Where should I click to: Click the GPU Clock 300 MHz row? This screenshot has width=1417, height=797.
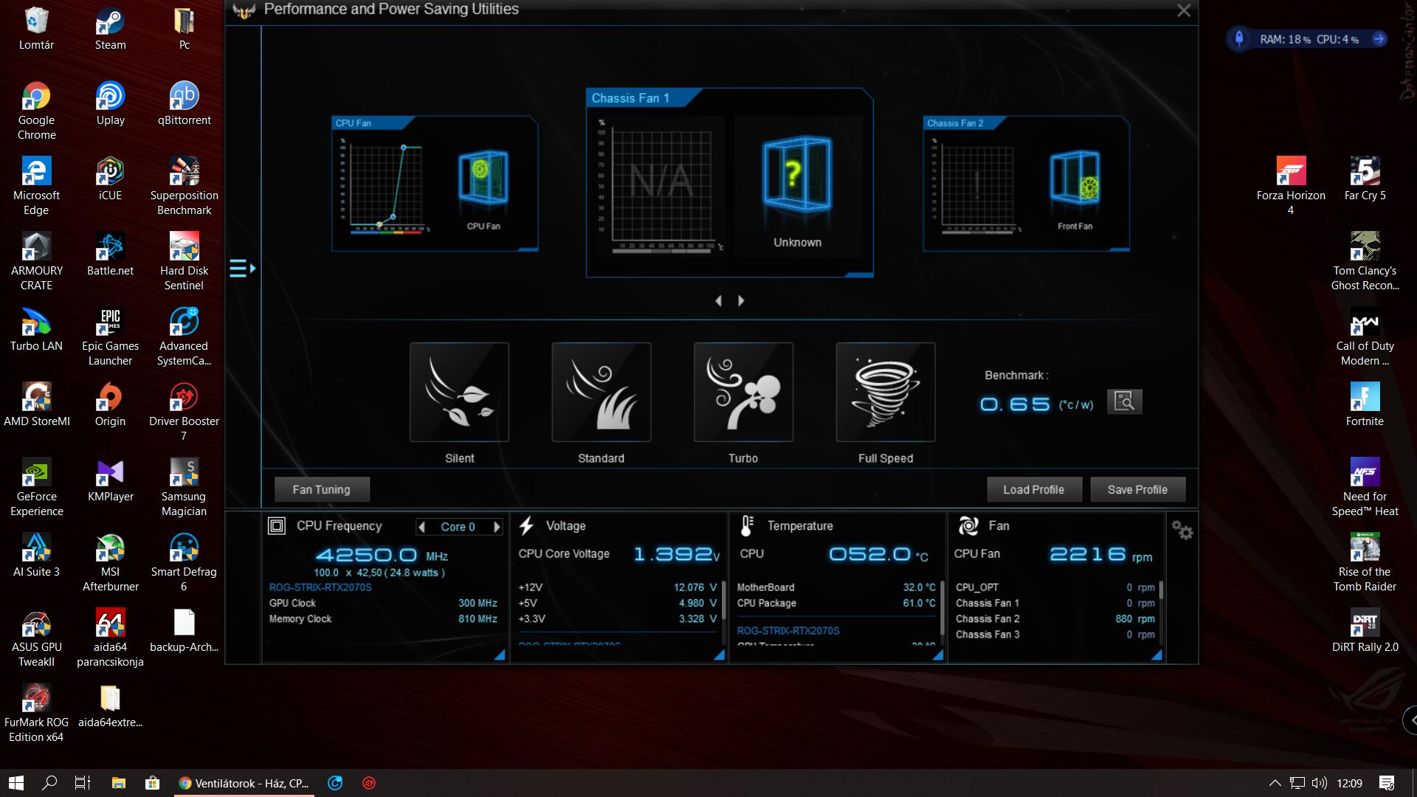point(383,603)
